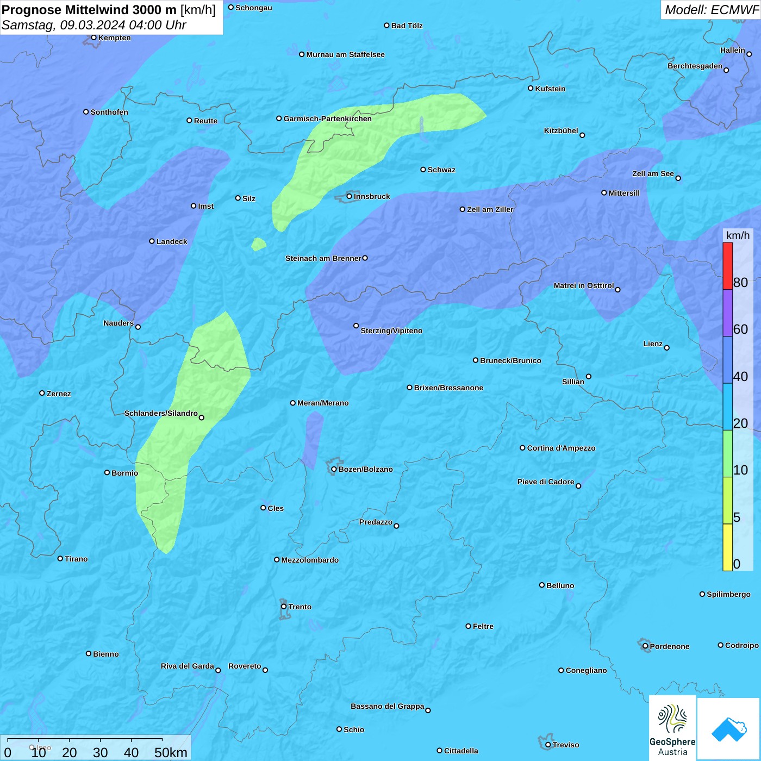Click the purple 60 km/h legend swatch

[727, 313]
